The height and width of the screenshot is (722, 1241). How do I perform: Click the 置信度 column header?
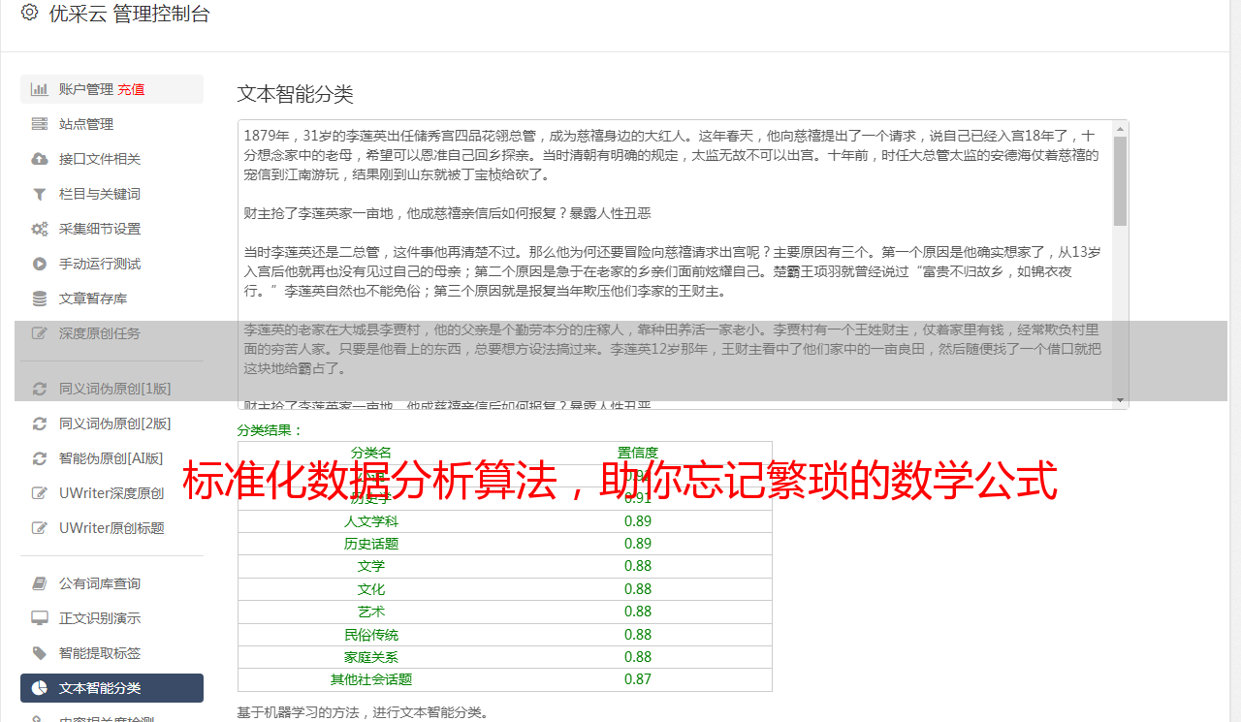coord(638,453)
